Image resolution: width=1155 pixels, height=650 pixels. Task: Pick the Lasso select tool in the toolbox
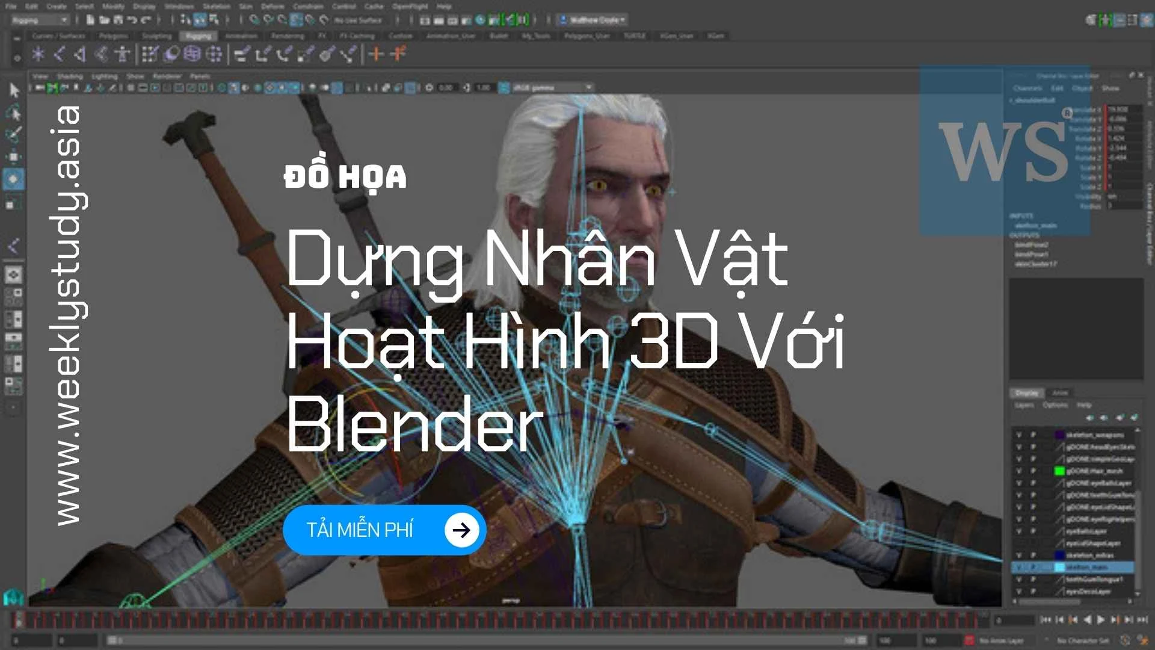(x=14, y=113)
